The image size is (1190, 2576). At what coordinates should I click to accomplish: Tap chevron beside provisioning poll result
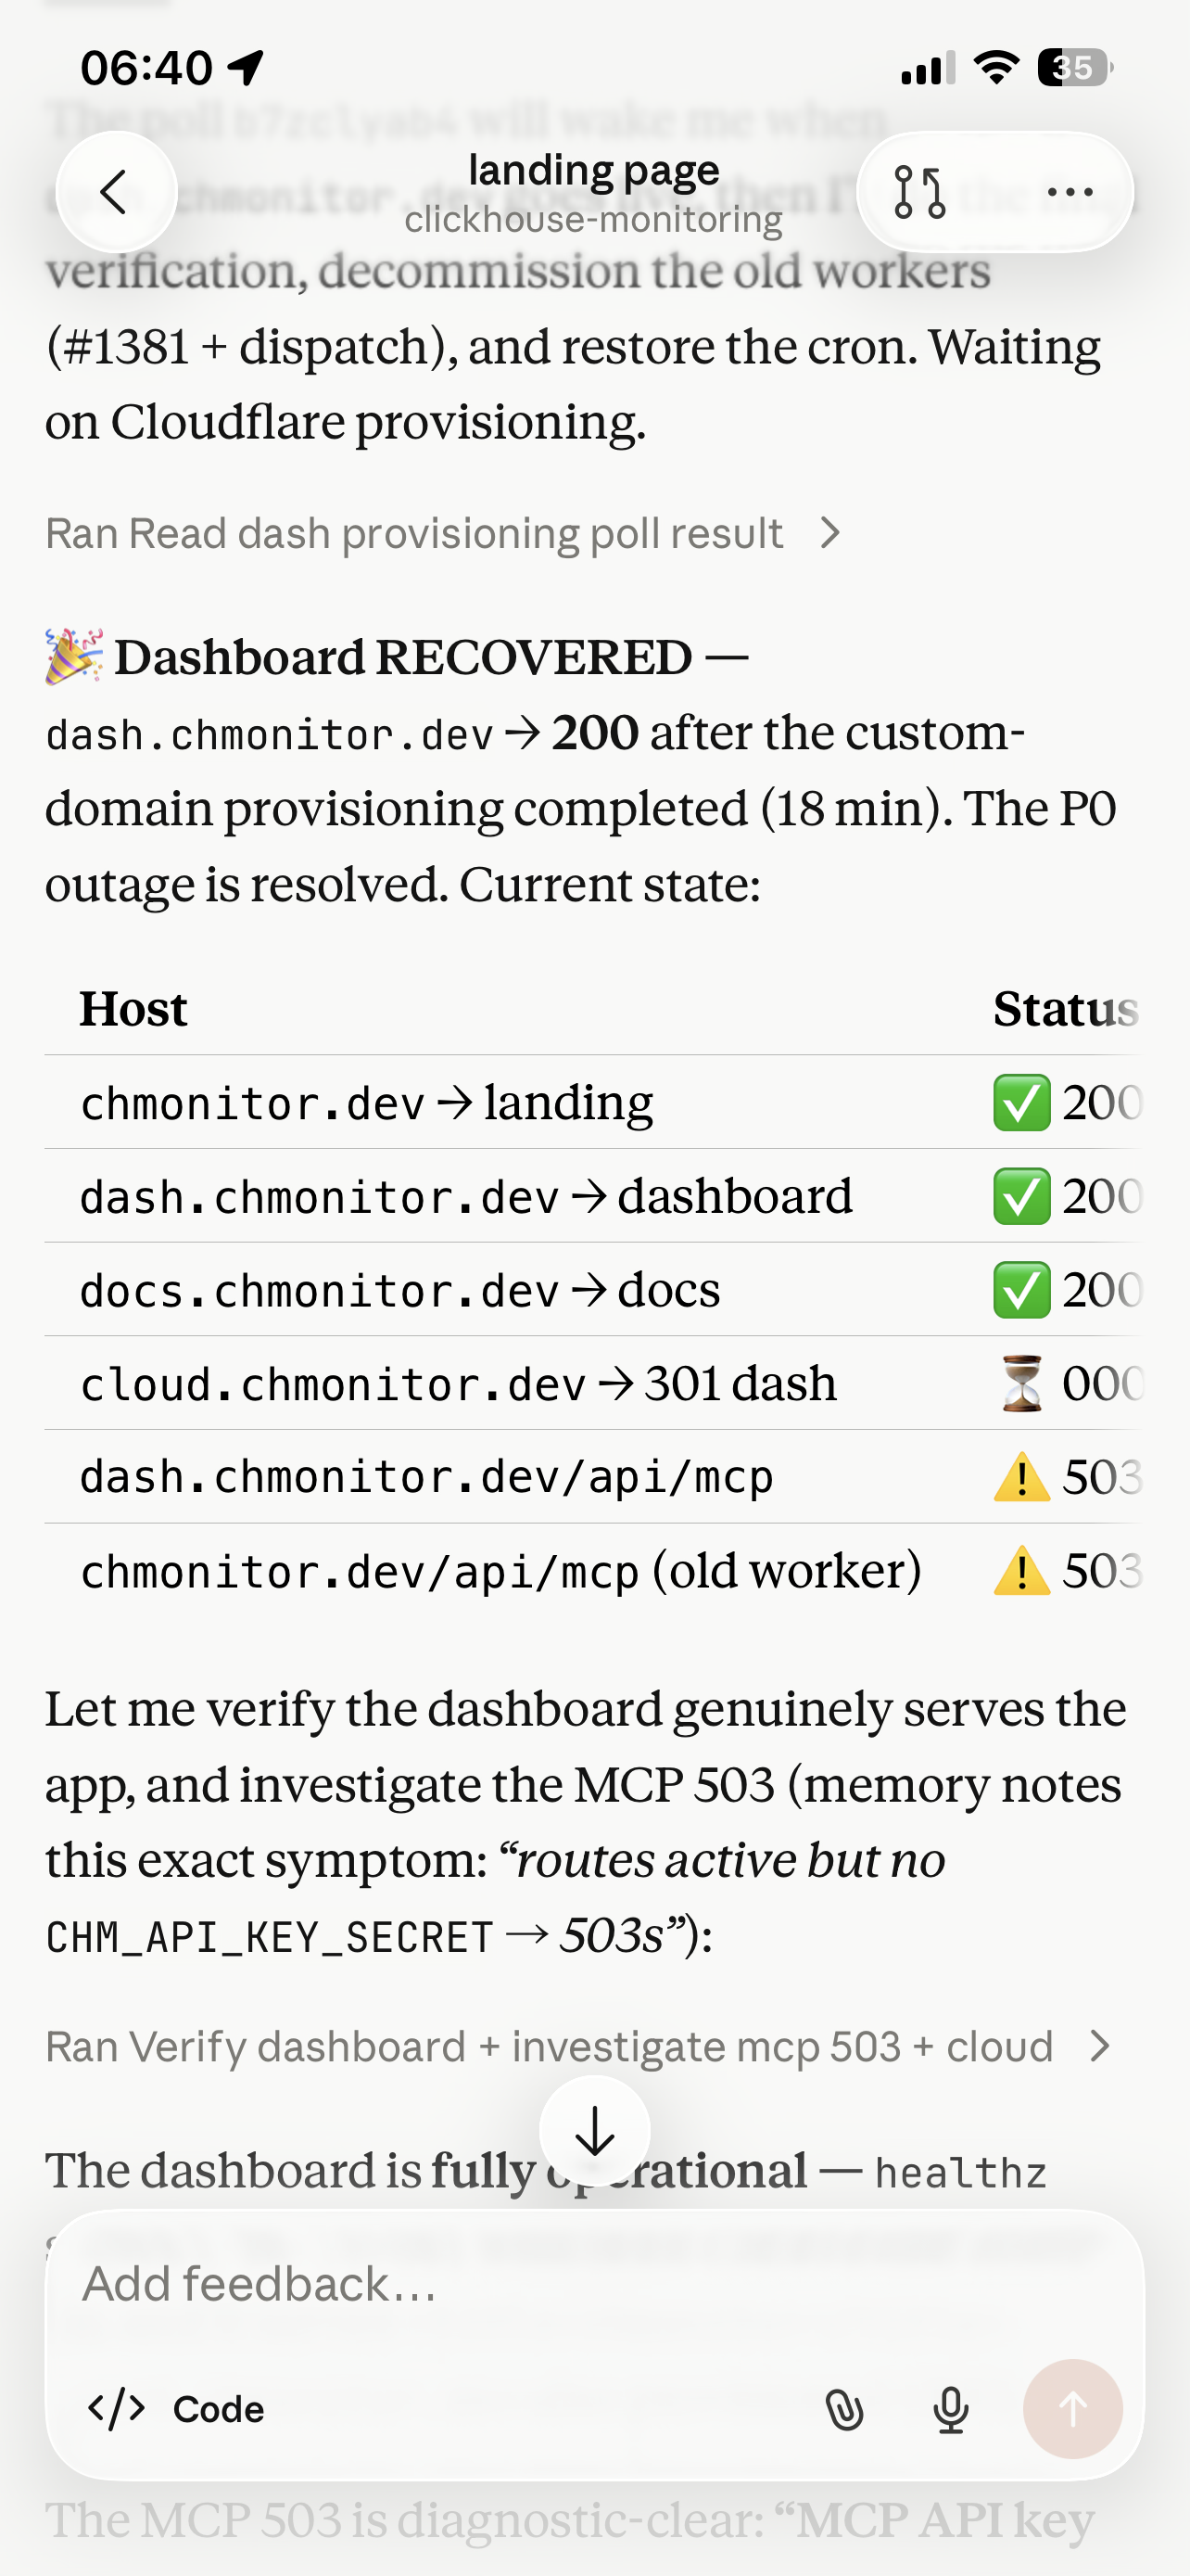(829, 533)
